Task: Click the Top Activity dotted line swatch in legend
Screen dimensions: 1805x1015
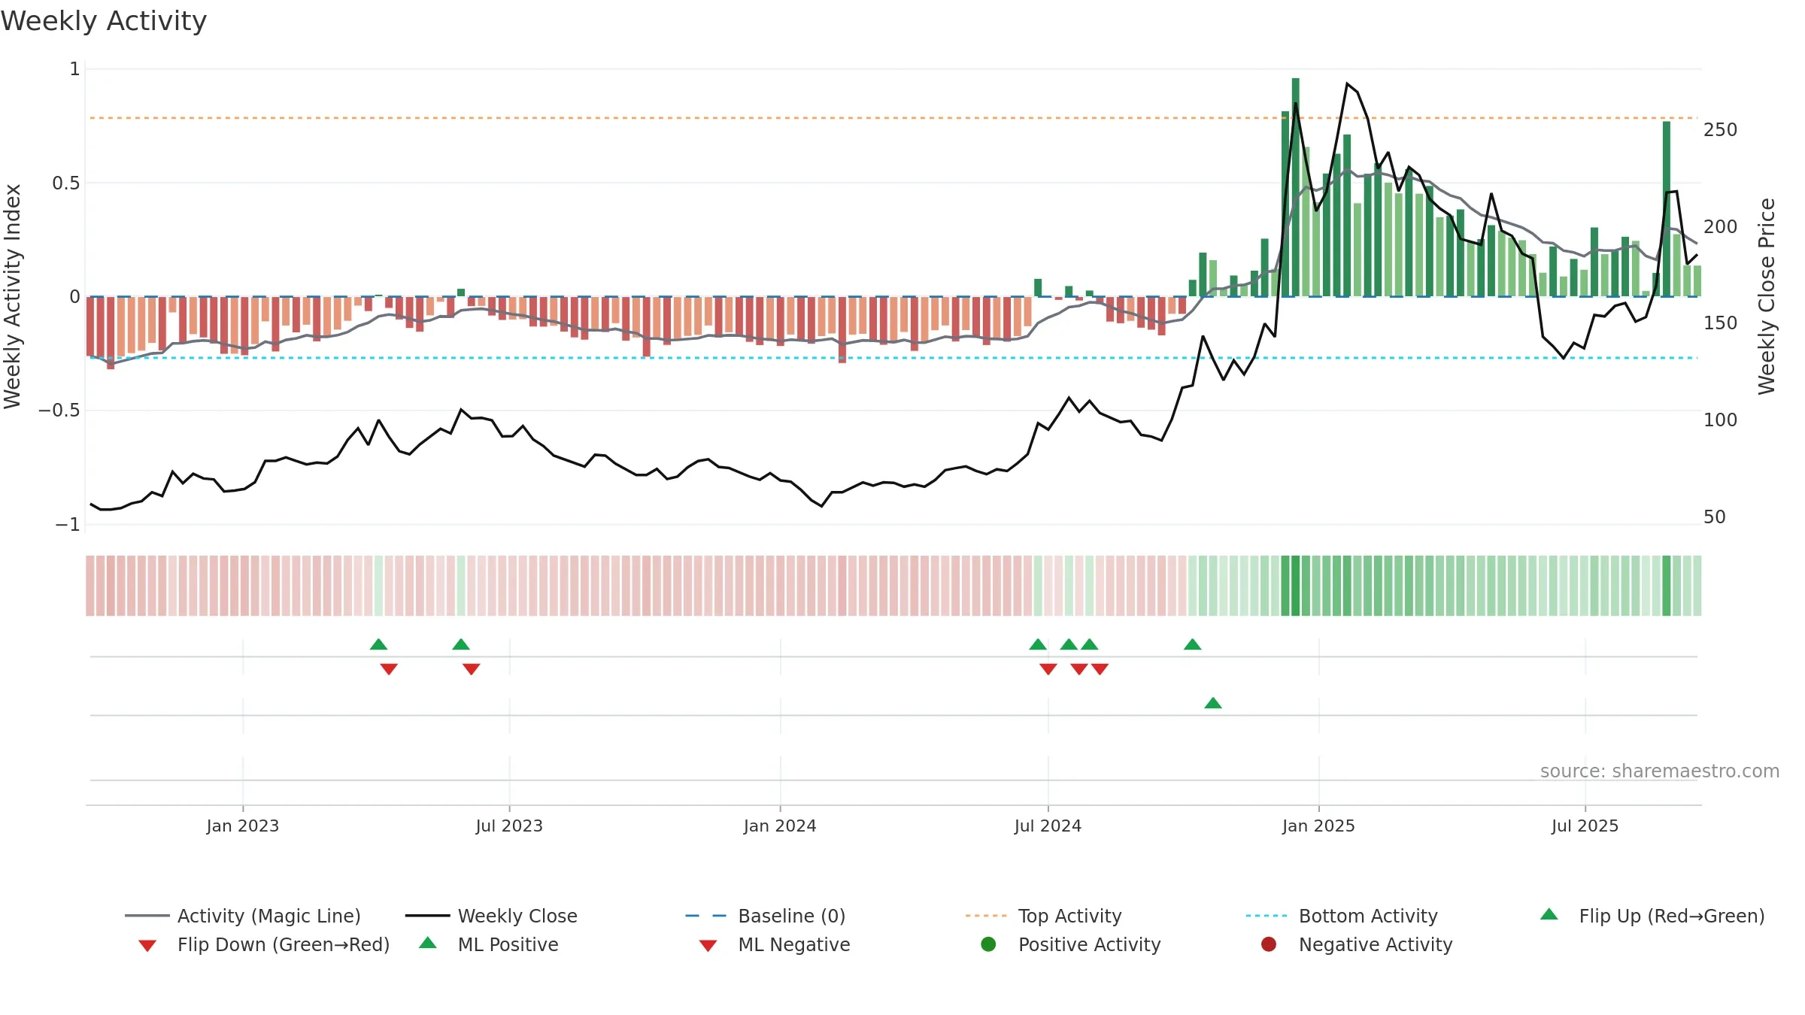Action: pos(986,916)
